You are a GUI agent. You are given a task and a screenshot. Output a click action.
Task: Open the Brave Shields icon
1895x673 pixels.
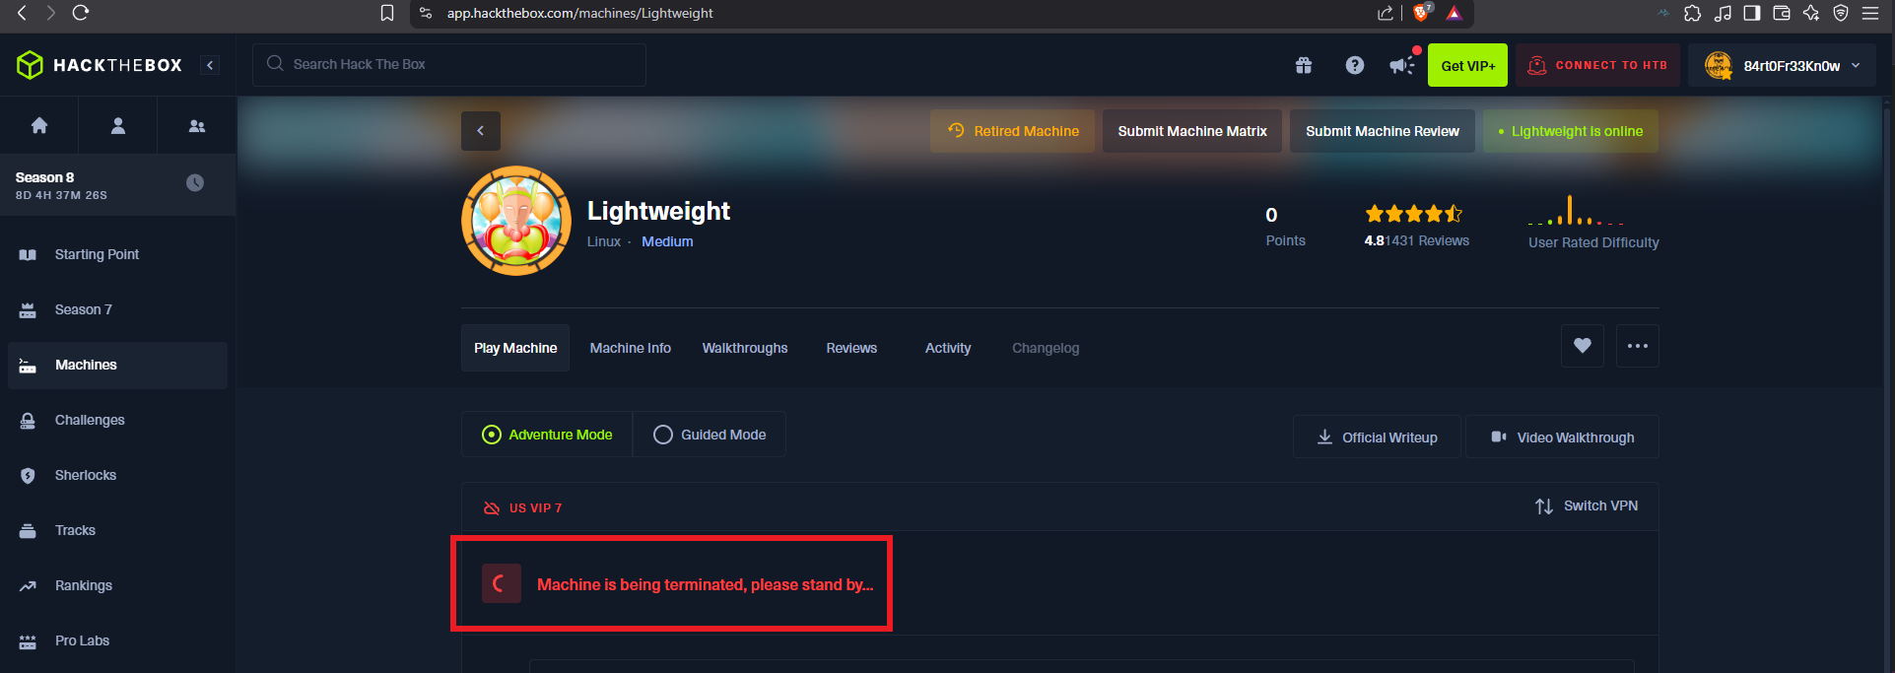(x=1422, y=13)
